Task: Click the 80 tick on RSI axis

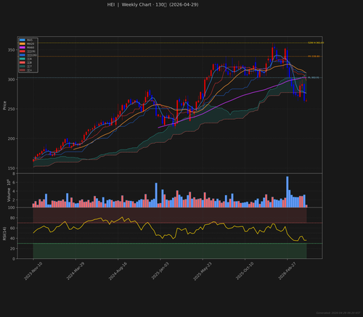Action: (13, 218)
